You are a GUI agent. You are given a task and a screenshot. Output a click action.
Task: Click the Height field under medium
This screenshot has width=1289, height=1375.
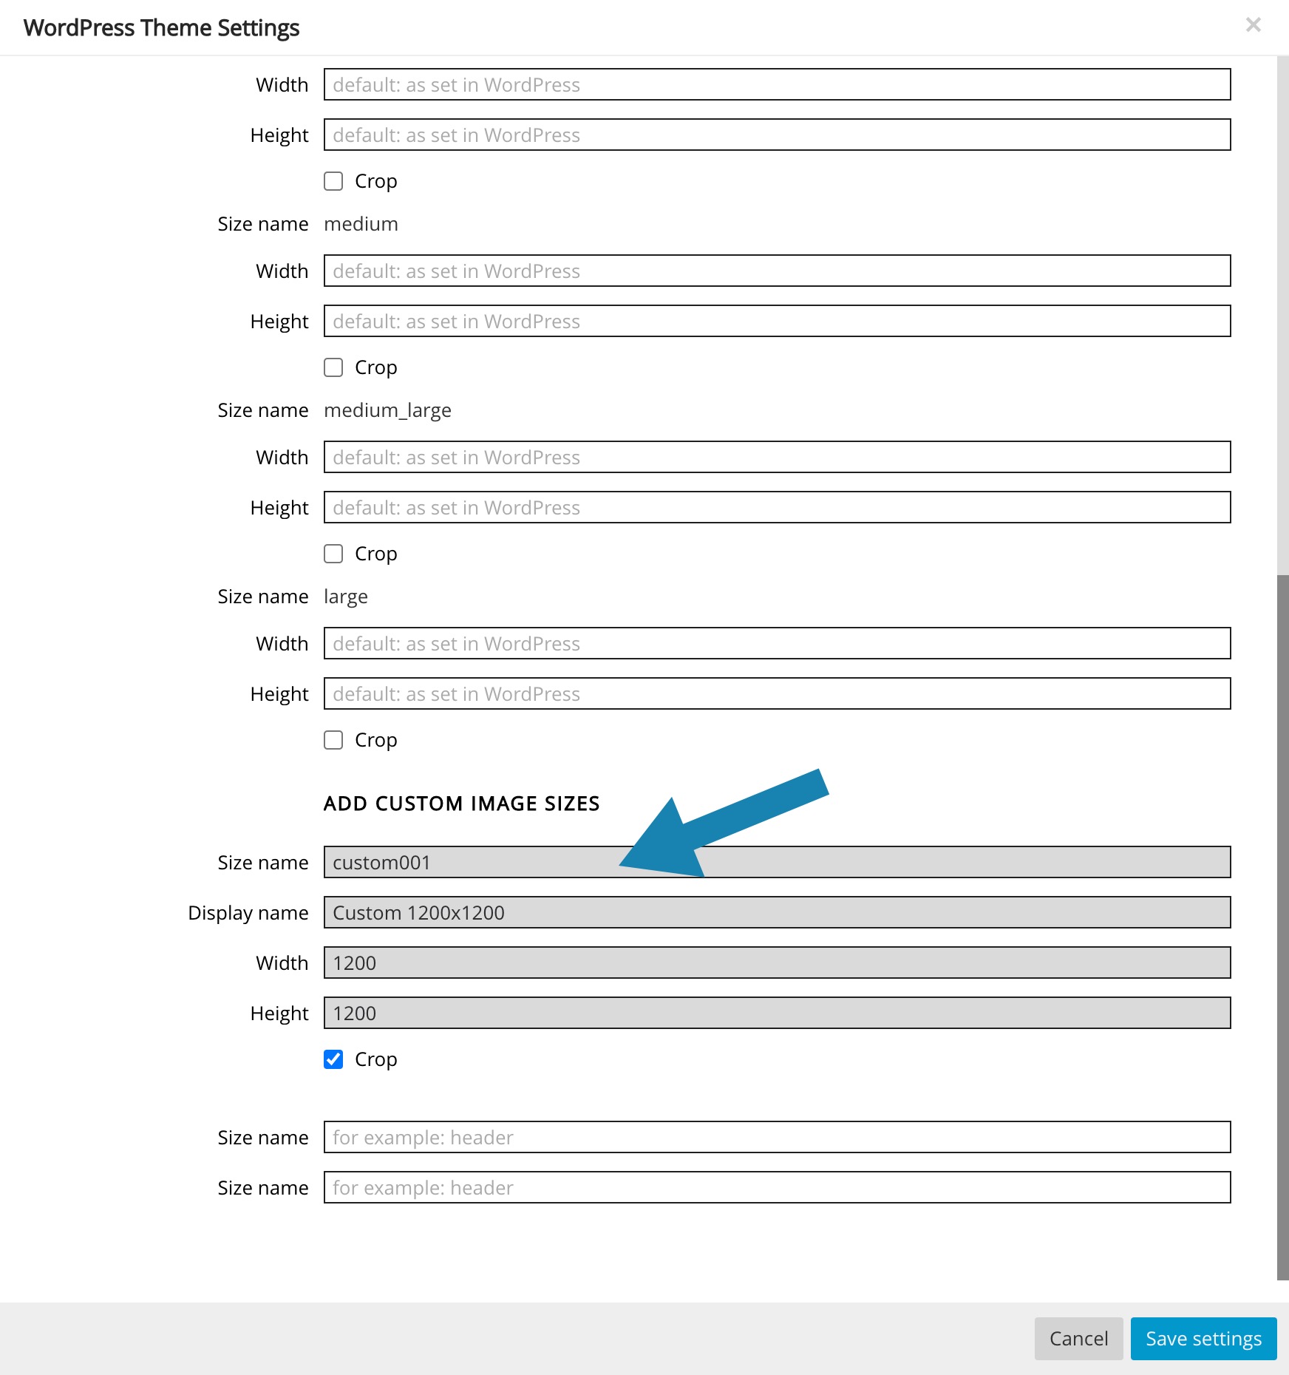tap(777, 321)
